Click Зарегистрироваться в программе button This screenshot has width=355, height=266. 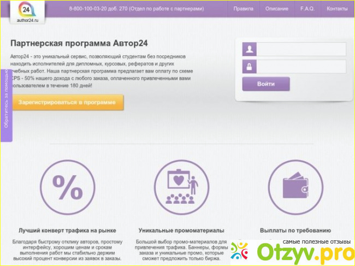[67, 102]
